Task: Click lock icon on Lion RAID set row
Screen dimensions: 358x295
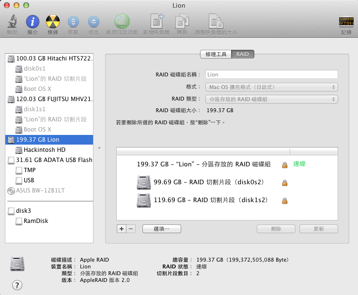Action: tap(285, 164)
